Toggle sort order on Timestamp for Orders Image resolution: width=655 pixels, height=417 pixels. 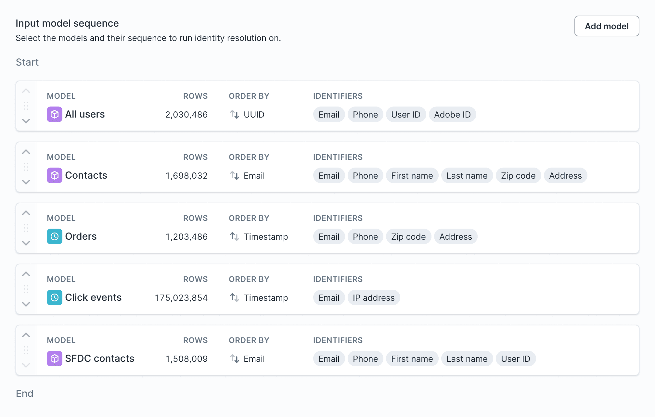point(235,236)
